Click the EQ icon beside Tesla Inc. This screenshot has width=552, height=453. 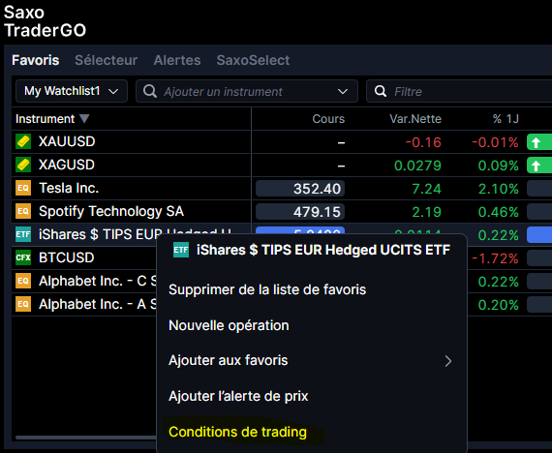pyautogui.click(x=23, y=188)
